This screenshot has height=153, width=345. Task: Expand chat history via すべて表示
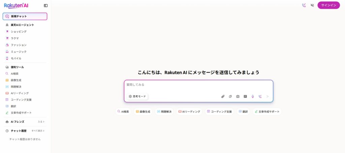click(x=38, y=131)
